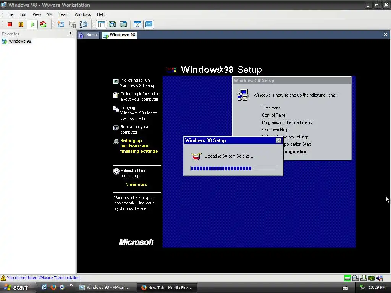Open the Windows menu

coord(83,14)
